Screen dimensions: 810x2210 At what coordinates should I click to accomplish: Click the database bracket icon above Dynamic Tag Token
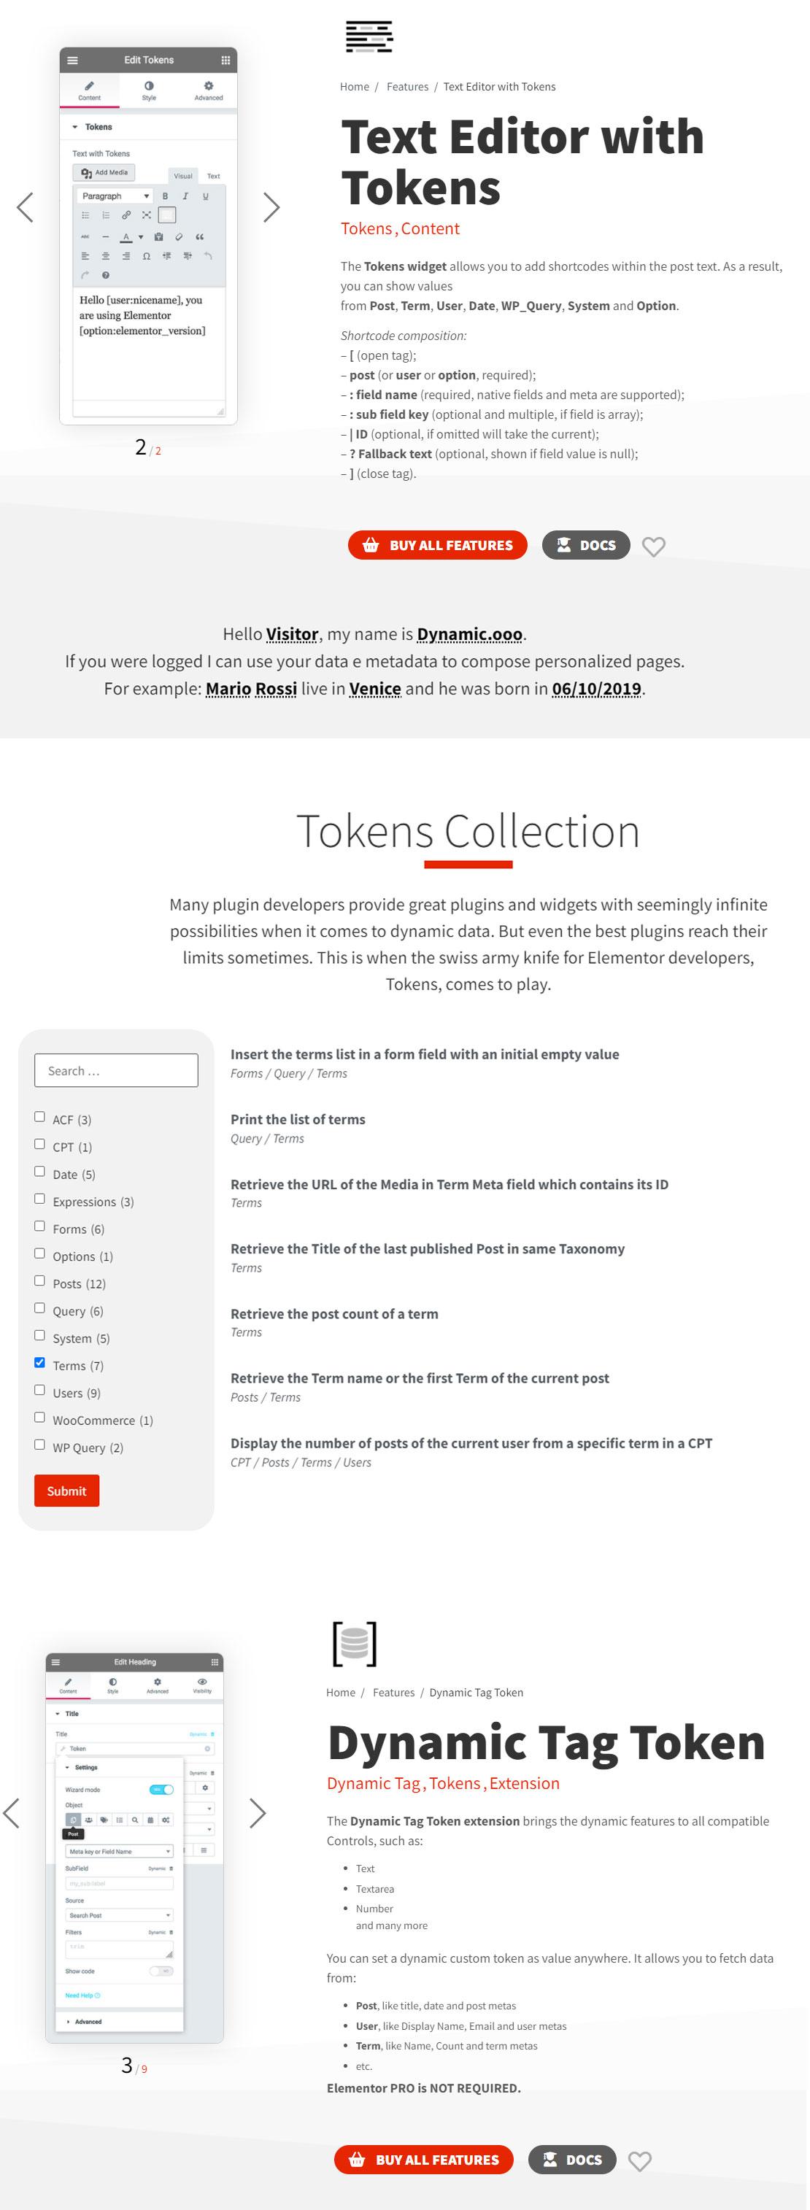(x=355, y=1643)
